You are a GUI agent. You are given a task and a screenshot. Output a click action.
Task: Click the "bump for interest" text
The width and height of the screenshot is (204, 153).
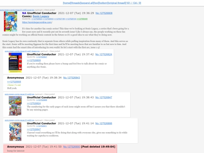tap(16, 151)
